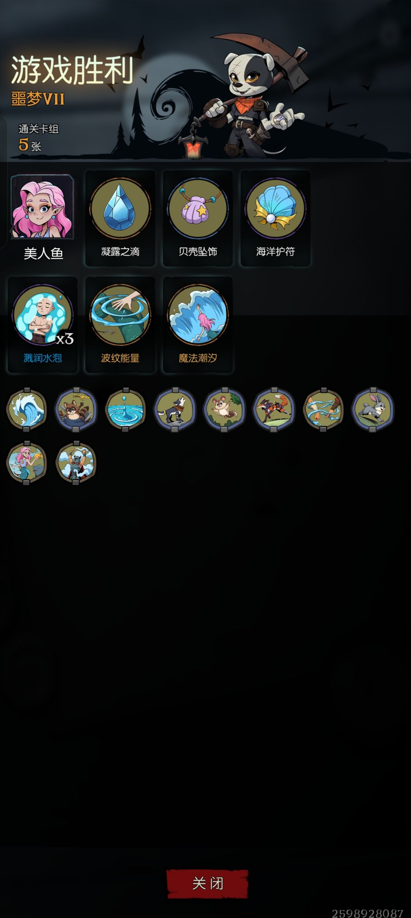The image size is (411, 918).
Task: Tap the water droplet ripple badge
Action: point(125,409)
